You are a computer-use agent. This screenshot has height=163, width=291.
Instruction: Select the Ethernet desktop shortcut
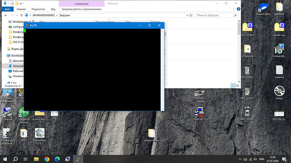point(8,114)
